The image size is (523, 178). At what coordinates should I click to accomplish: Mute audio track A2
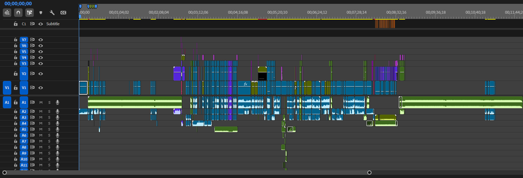(x=41, y=112)
